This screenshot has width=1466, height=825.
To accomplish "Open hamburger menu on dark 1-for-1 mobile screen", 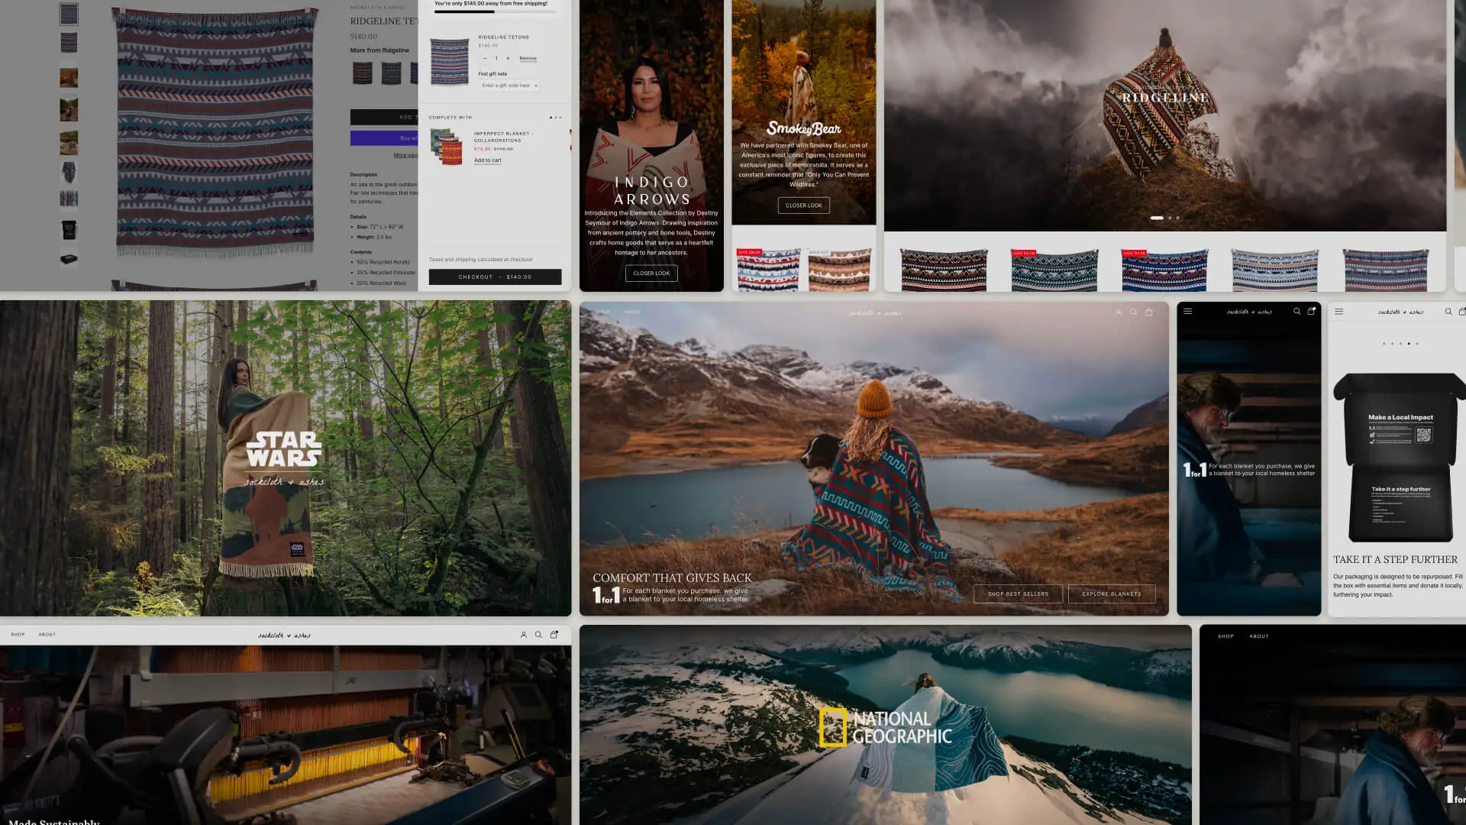I will (x=1187, y=312).
